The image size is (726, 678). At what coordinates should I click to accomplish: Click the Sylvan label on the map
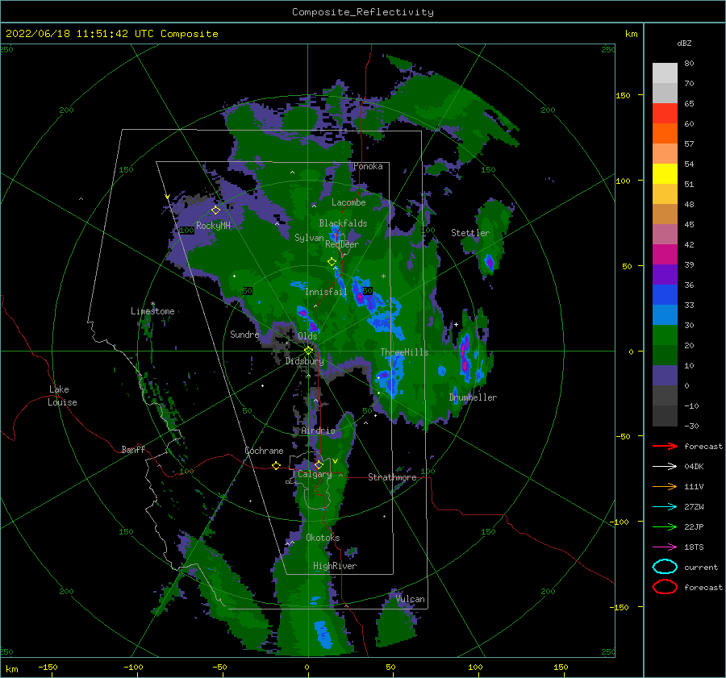tap(309, 238)
